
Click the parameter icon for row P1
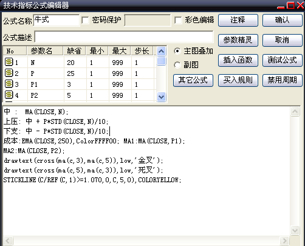pyautogui.click(x=9, y=84)
